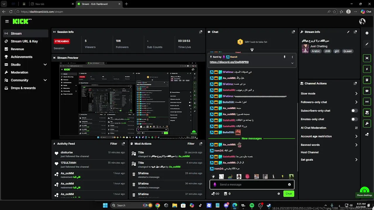The width and height of the screenshot is (374, 210).
Task: Click in the Send a message field
Action: (252, 185)
